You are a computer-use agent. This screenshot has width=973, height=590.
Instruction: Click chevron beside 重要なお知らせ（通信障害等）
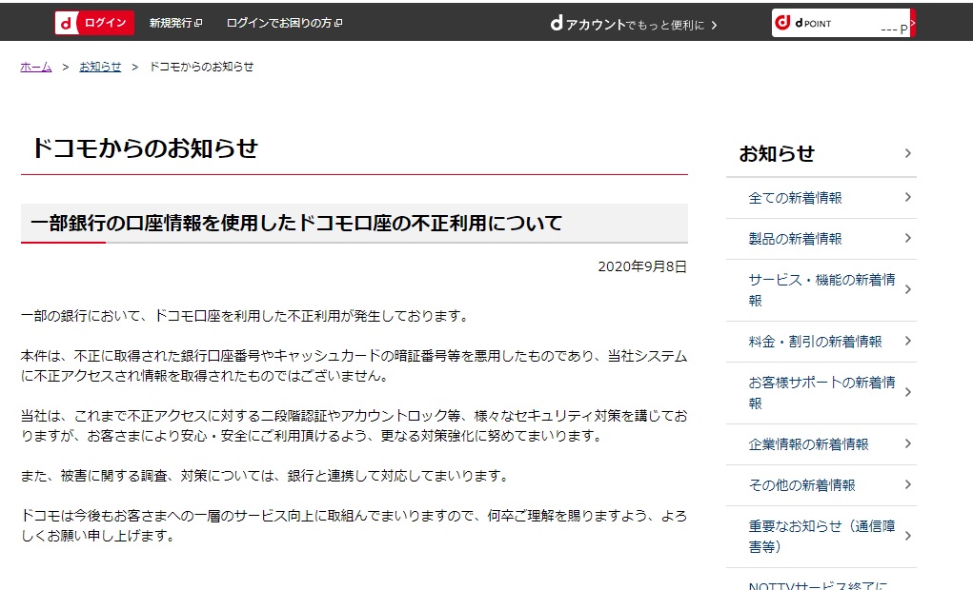coord(908,536)
